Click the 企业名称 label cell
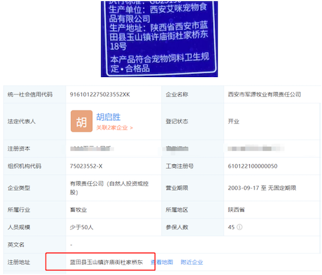 coord(193,94)
